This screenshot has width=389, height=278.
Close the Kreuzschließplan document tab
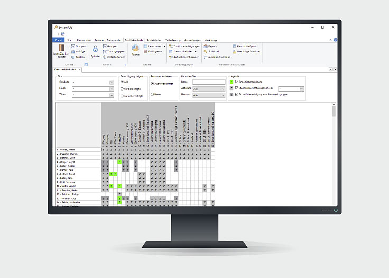click(79, 70)
